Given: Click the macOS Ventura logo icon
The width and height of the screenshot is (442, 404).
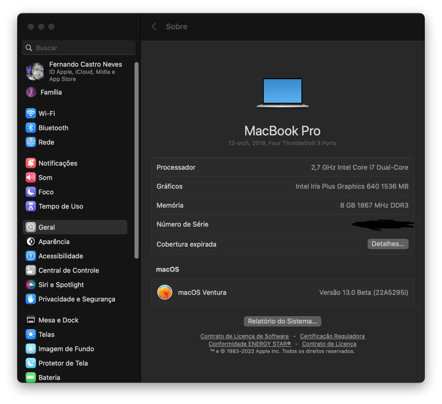Looking at the screenshot, I should [x=164, y=292].
